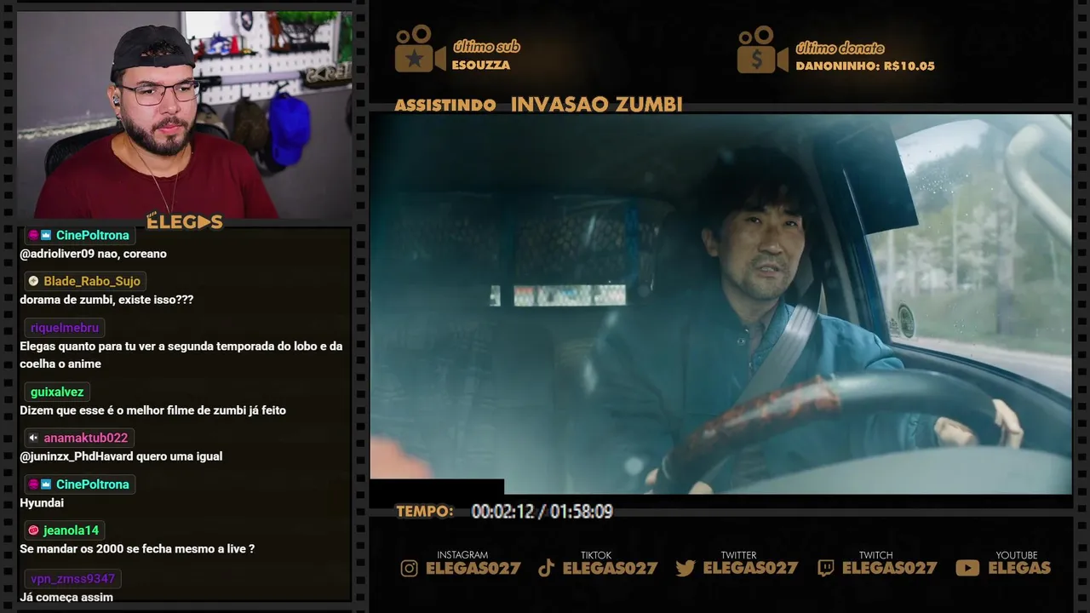The image size is (1090, 613).
Task: Click the streamer webcam feed
Action: (185, 115)
